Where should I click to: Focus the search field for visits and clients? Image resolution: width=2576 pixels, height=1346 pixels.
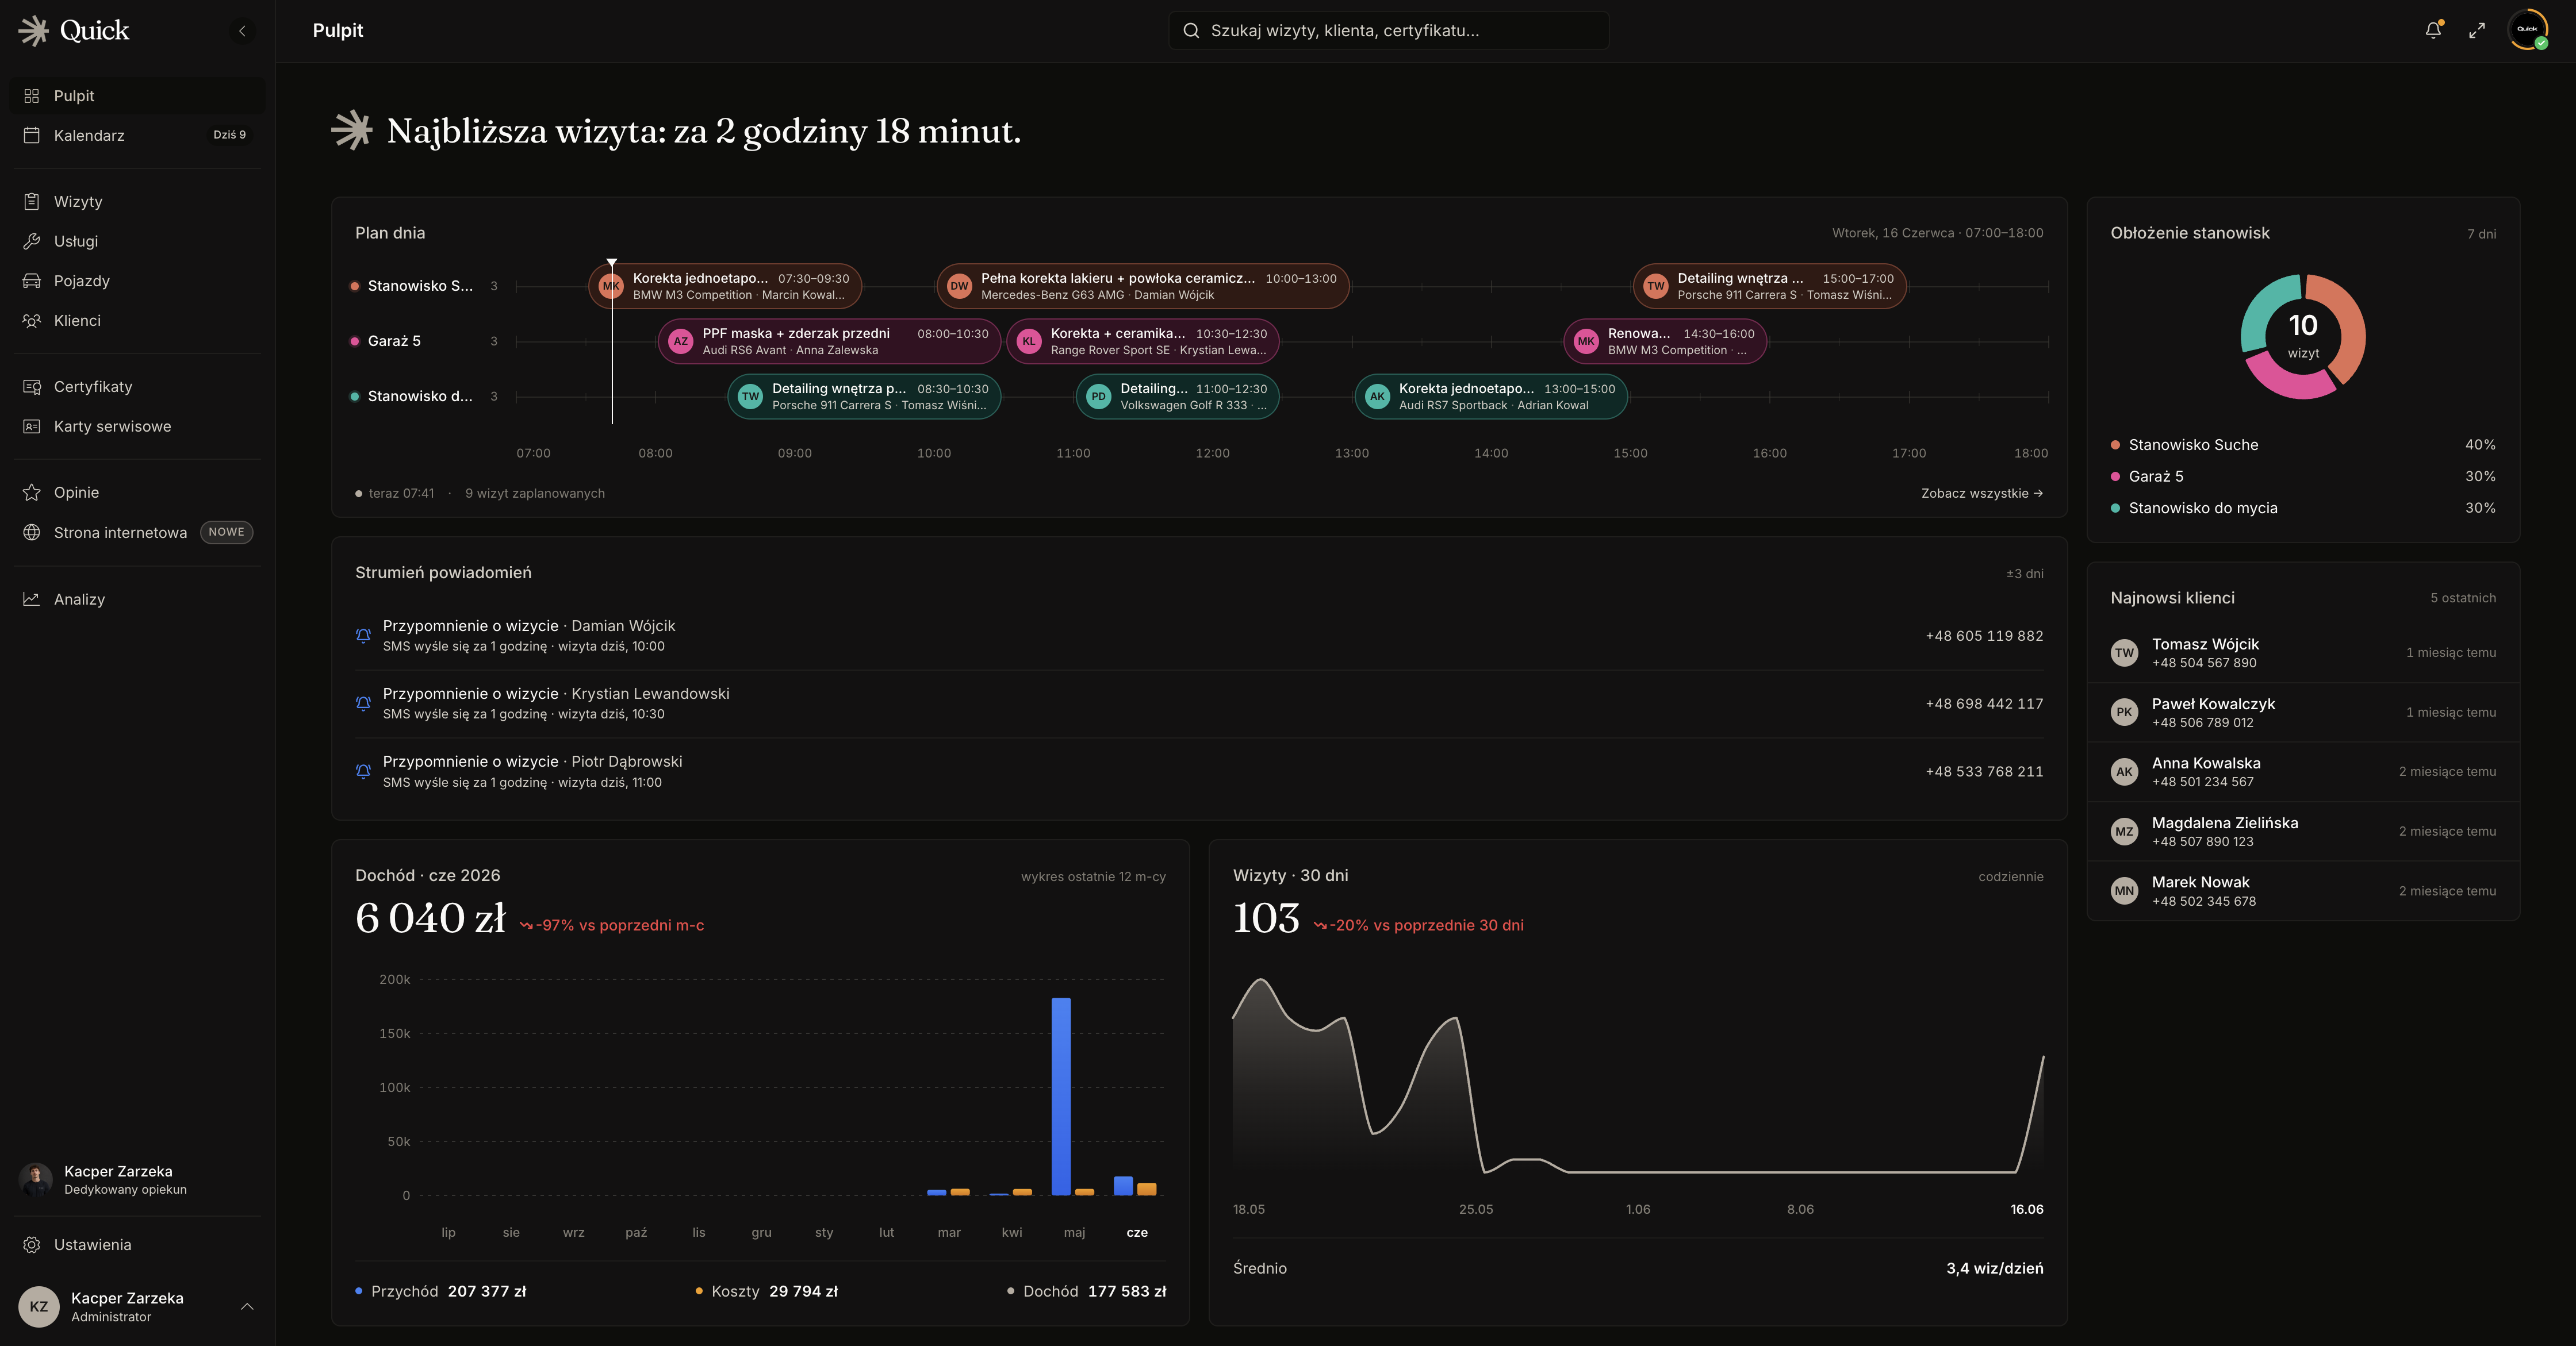click(1388, 30)
